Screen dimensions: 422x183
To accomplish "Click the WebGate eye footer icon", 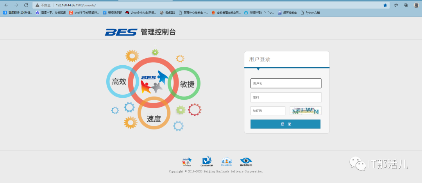I will (246, 162).
